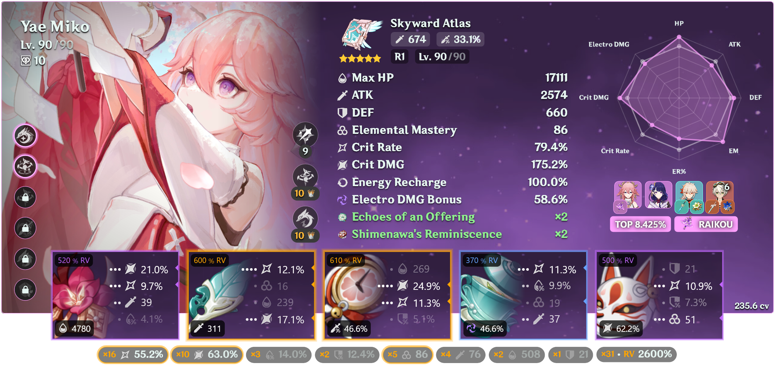Click the RAIKOU build label button
Image resolution: width=775 pixels, height=366 pixels.
[706, 224]
